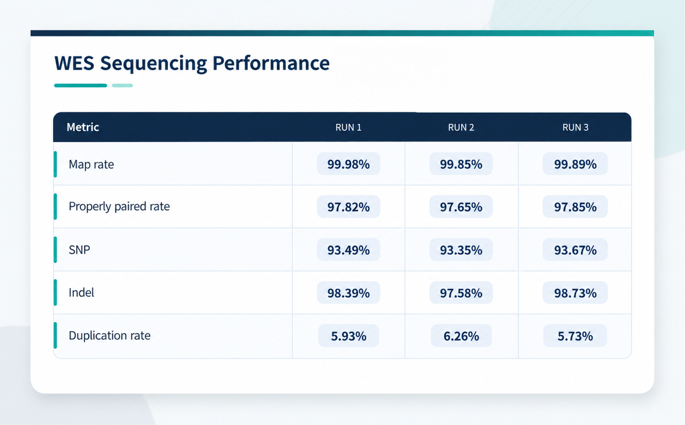Click the 5.93% duplication rate badge
This screenshot has height=425, width=685.
(x=348, y=336)
